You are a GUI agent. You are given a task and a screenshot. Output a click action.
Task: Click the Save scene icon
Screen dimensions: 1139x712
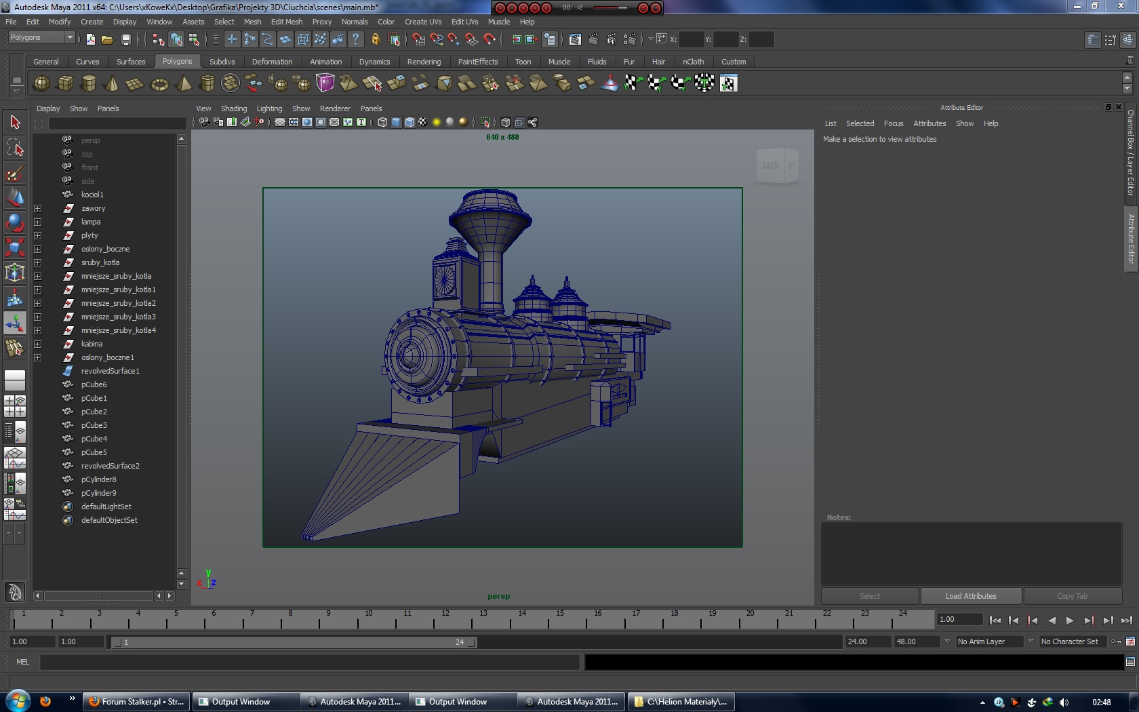125,40
